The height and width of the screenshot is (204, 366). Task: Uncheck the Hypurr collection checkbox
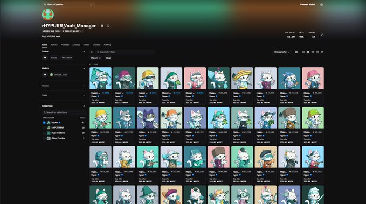click(x=44, y=122)
